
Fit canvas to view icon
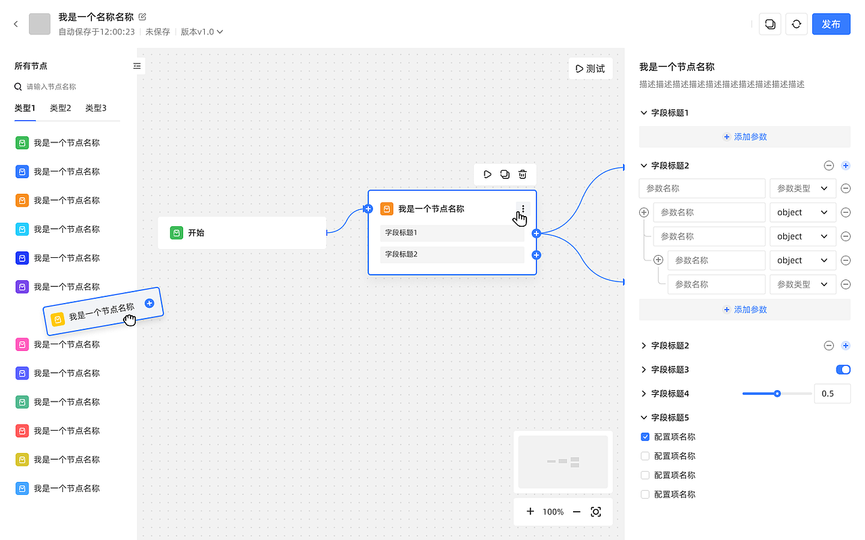596,512
